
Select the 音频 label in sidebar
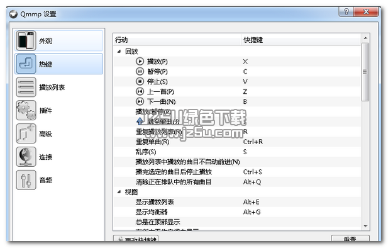coord(45,181)
